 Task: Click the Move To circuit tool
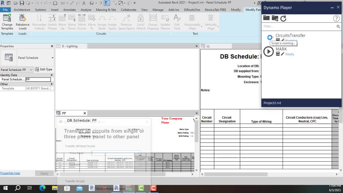pos(92,22)
